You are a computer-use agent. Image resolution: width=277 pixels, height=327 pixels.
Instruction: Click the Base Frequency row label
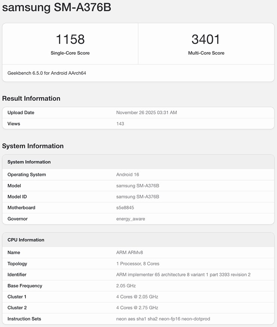(25, 286)
